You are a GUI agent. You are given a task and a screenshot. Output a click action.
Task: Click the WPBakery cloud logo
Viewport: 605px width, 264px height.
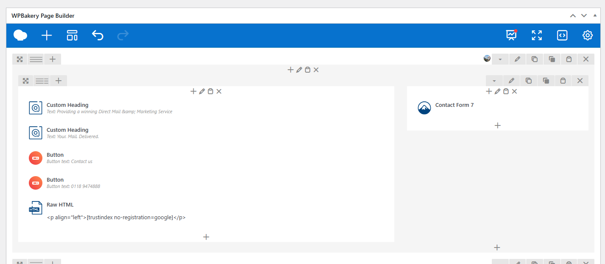click(x=20, y=35)
